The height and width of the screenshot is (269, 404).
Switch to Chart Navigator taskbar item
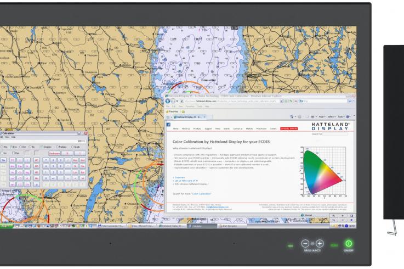point(232,226)
